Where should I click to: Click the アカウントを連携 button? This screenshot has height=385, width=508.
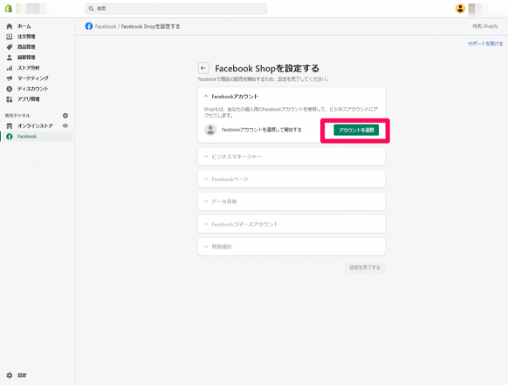pos(356,130)
